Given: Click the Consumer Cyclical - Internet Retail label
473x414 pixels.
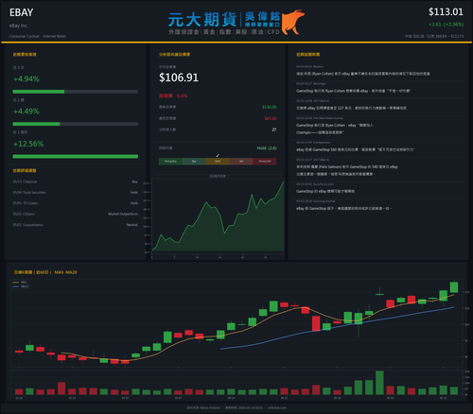Looking at the screenshot, I should tap(38, 36).
